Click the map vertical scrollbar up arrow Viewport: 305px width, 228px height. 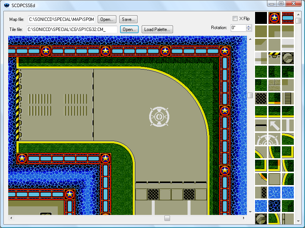pyautogui.click(x=250, y=39)
